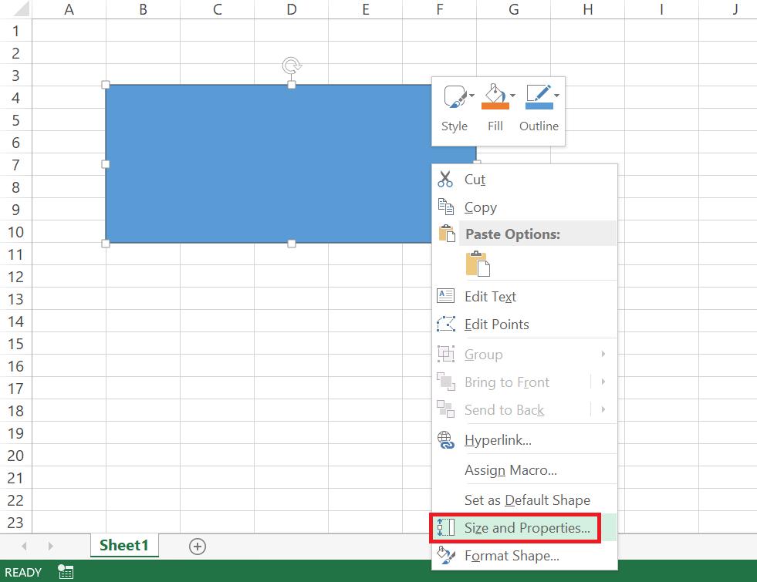The image size is (757, 582).
Task: Click the Cut scissors icon
Action: [445, 179]
